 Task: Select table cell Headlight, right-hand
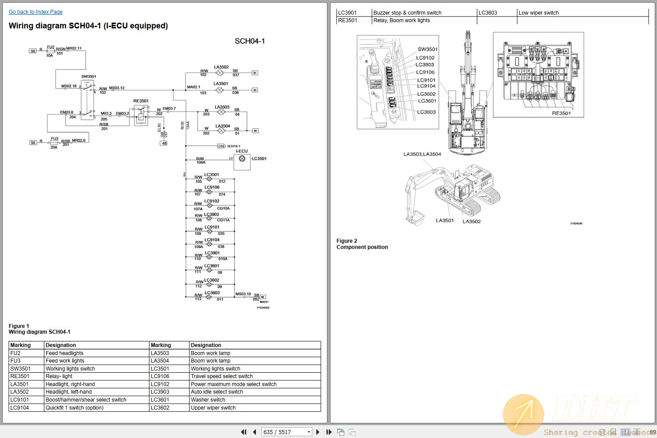tap(97, 384)
